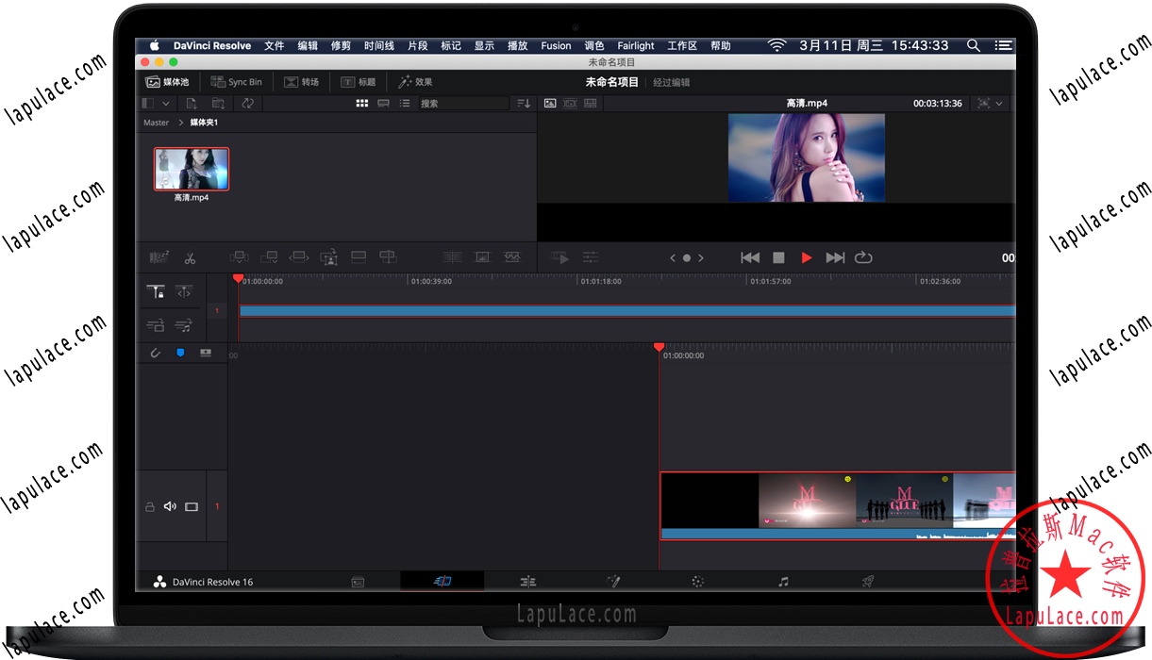Screen dimensions: 1152x660
Task: Click the 高清.mp4 file name label
Action: (x=192, y=198)
